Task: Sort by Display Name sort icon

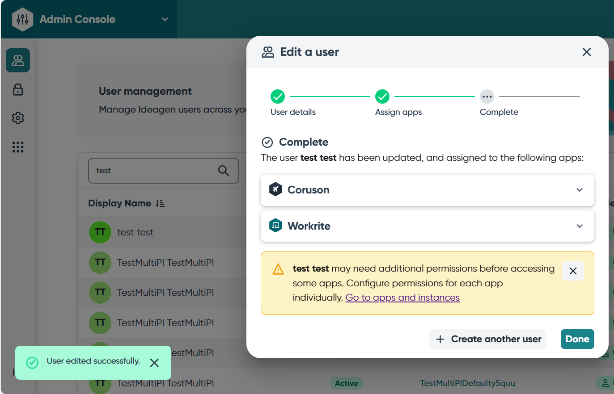Action: click(x=161, y=204)
